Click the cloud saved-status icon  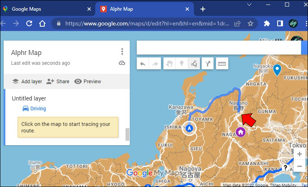pos(122,63)
